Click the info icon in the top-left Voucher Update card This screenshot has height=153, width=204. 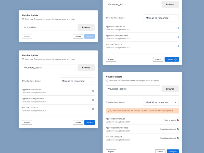pyautogui.click(x=23, y=19)
